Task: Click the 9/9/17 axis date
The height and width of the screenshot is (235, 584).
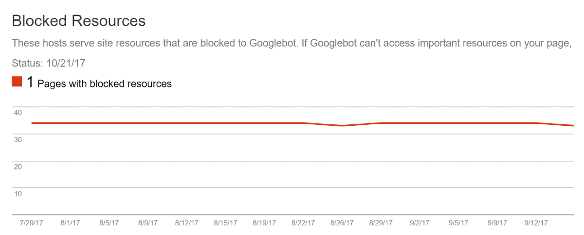Action: click(497, 223)
